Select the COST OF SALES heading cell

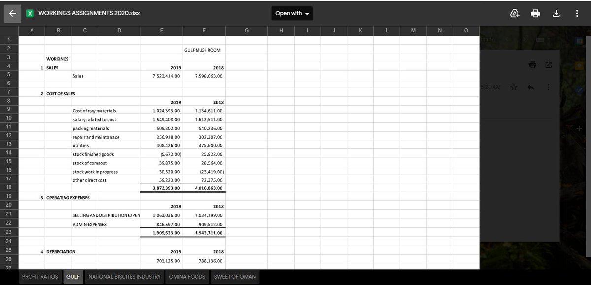click(61, 94)
